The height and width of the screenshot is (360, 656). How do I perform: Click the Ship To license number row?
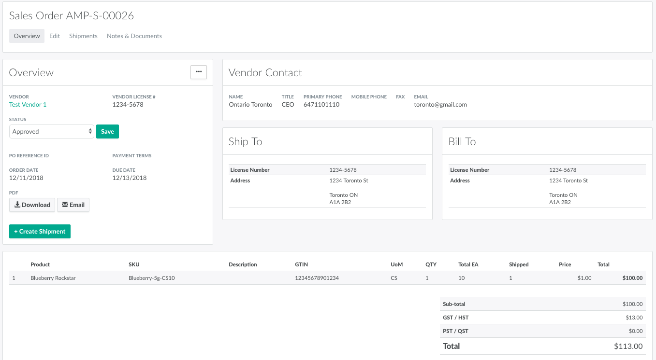pyautogui.click(x=327, y=170)
